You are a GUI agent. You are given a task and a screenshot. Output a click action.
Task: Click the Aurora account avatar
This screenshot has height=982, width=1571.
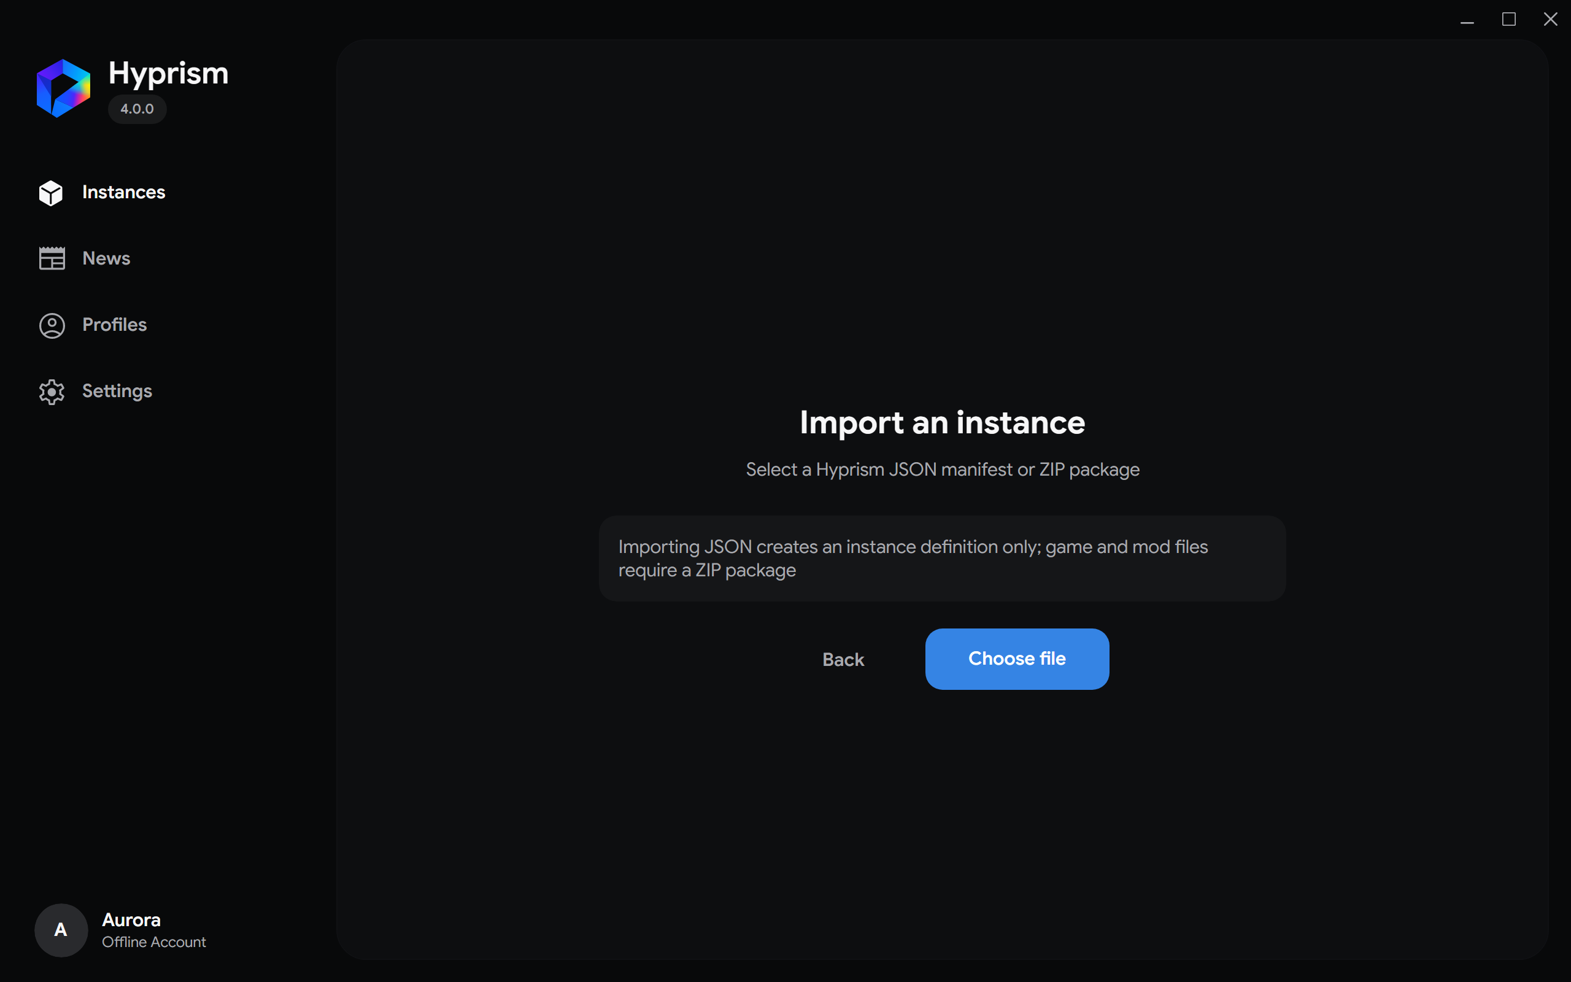61,930
